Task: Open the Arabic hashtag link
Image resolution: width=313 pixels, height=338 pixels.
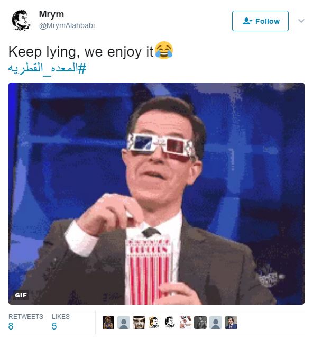Action: click(x=47, y=69)
